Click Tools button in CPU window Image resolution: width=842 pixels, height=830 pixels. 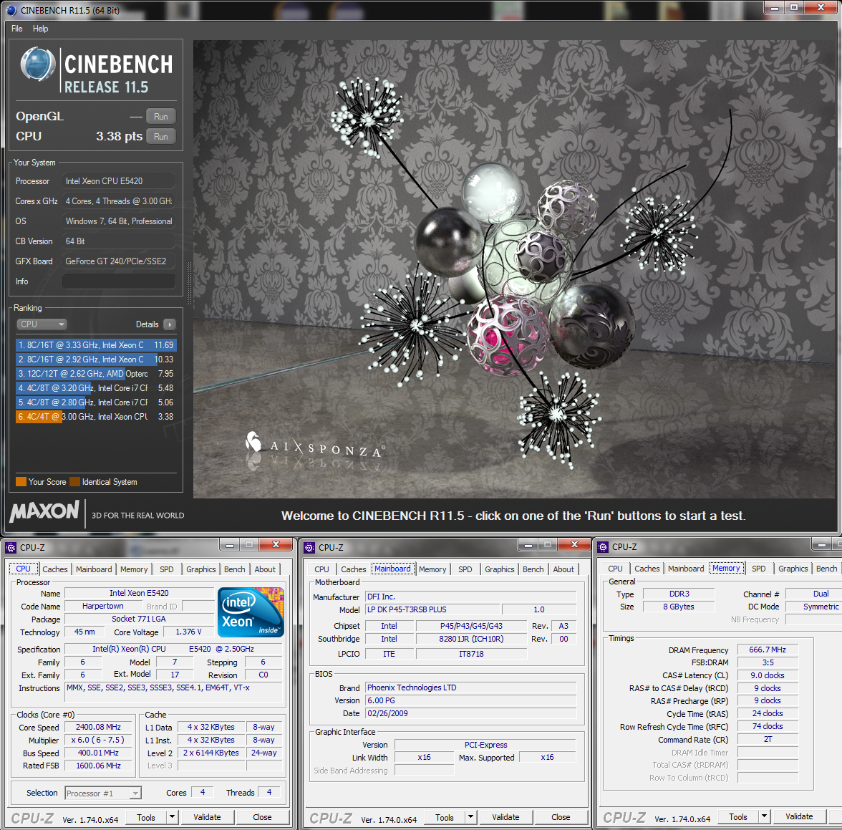tap(146, 817)
